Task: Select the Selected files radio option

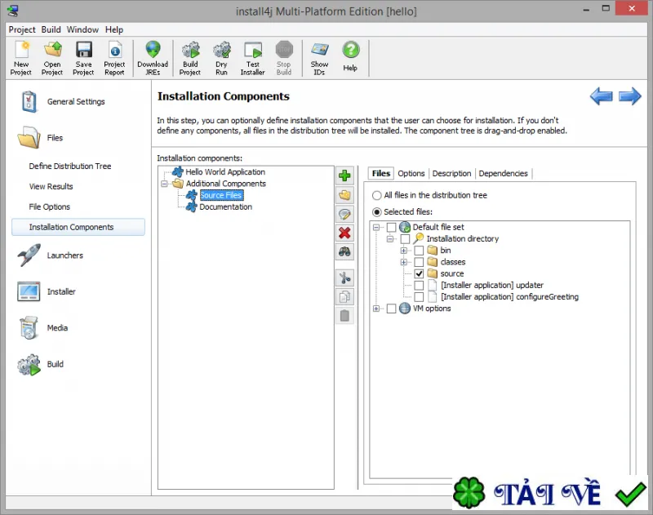Action: (x=377, y=212)
